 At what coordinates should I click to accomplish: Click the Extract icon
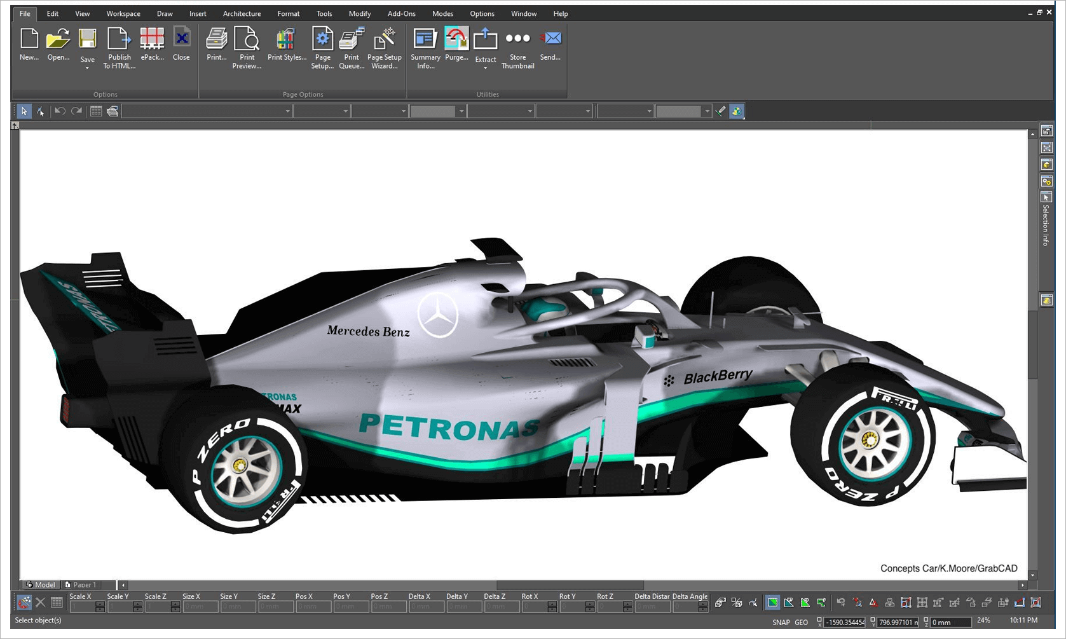click(x=485, y=38)
